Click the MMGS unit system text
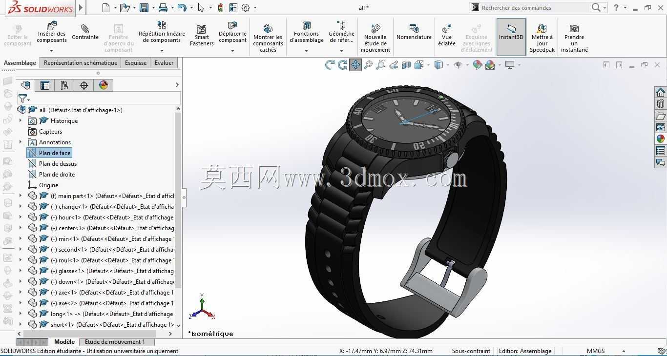Viewport: 667px width, 356px height. point(596,351)
